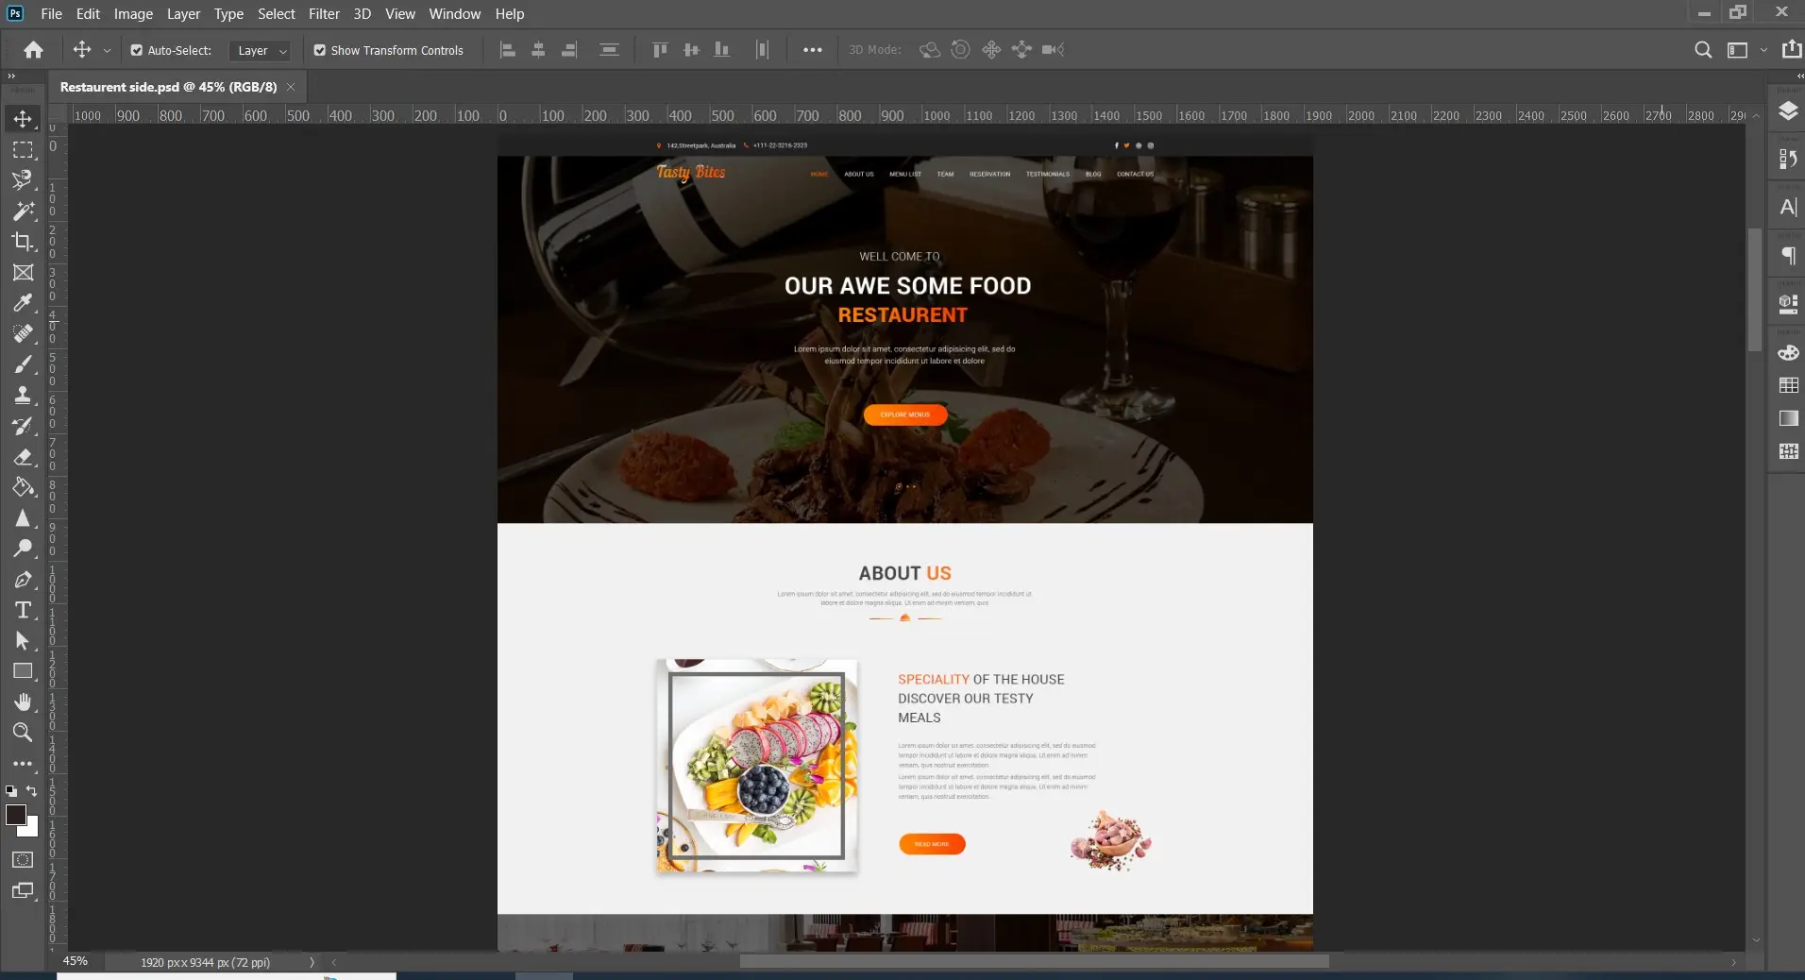Open the Layers panel icon

tap(1788, 111)
